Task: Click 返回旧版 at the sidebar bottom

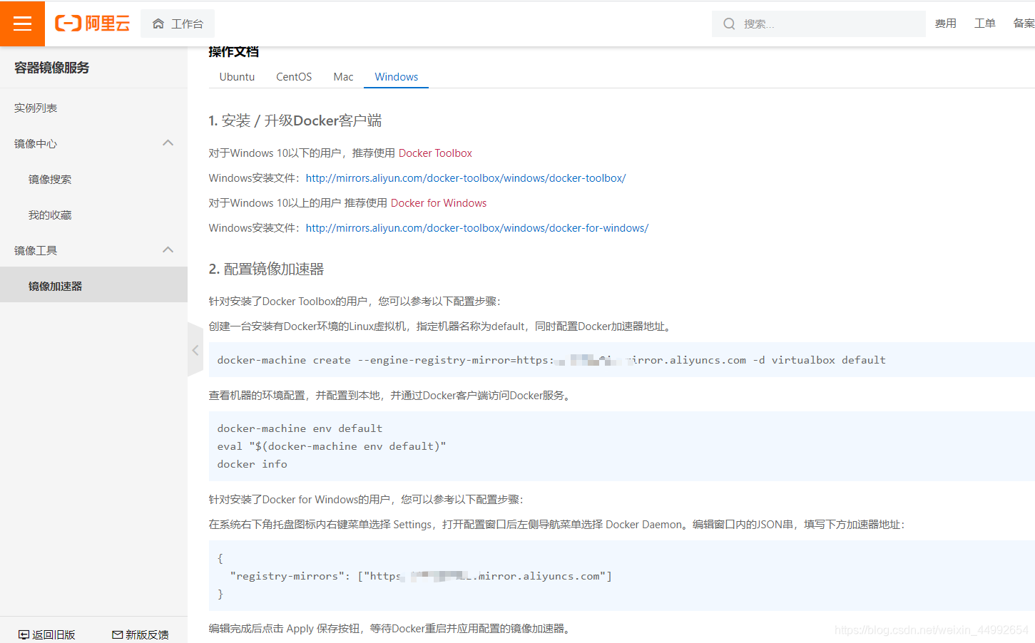Action: point(46,634)
